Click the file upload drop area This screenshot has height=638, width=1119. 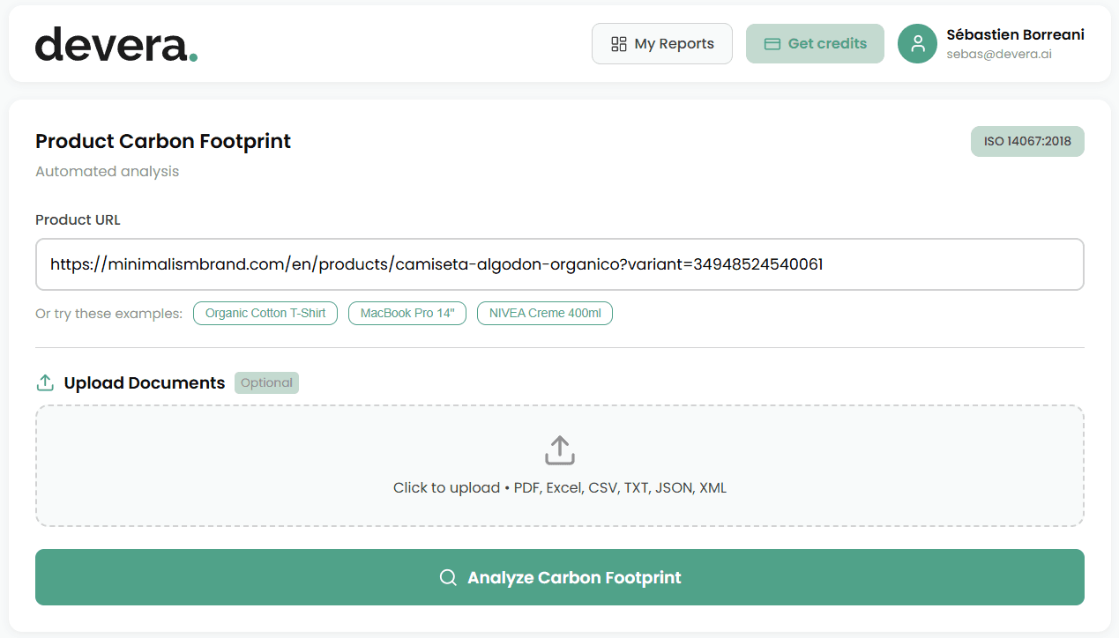pos(559,465)
